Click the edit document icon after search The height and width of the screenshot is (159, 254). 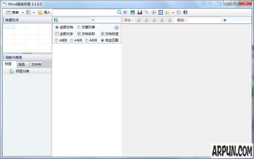pos(125,12)
